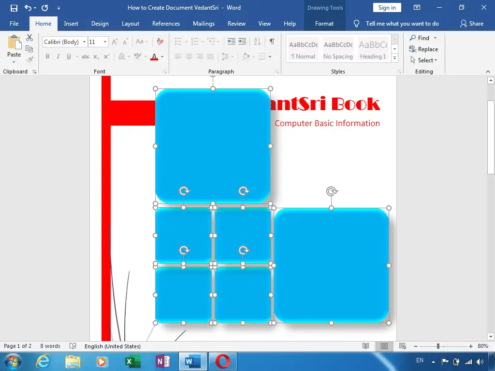Toggle italic formatting
The image size is (495, 371).
coord(58,57)
